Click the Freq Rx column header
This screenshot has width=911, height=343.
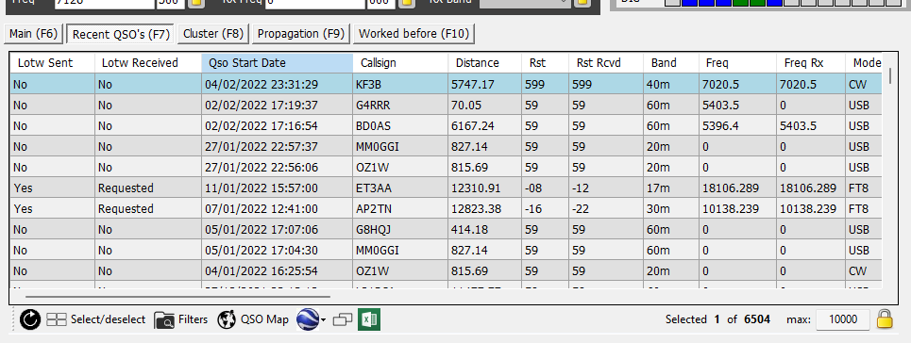(x=811, y=63)
